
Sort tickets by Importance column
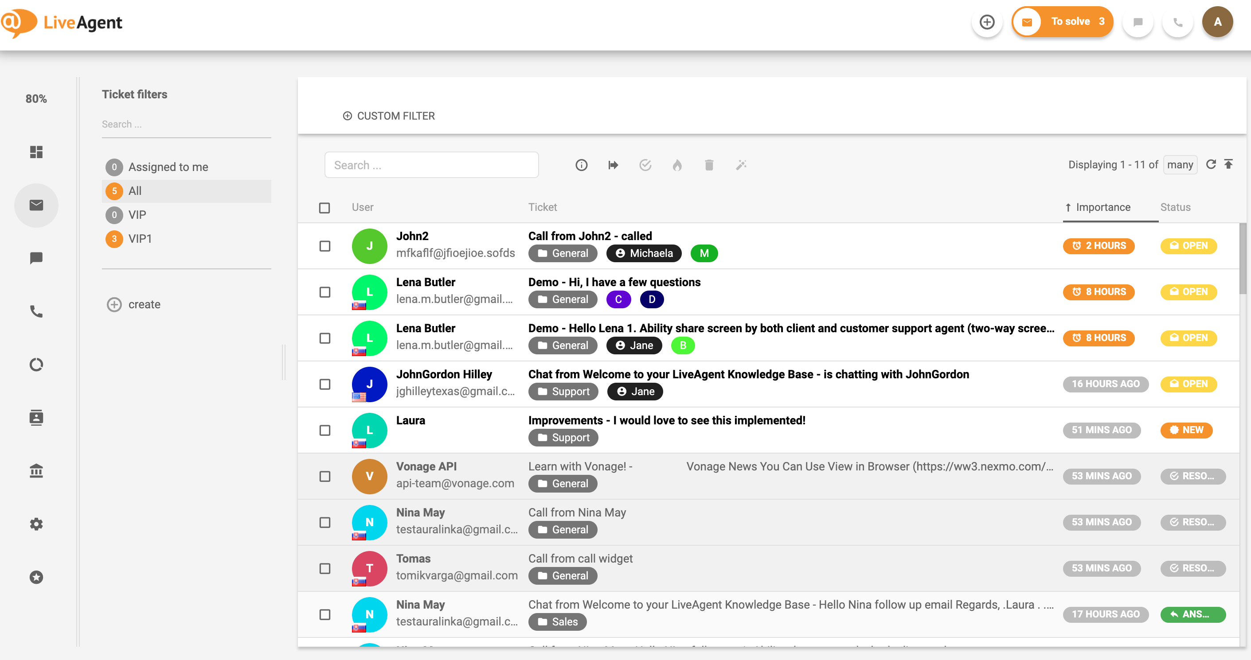[1103, 207]
